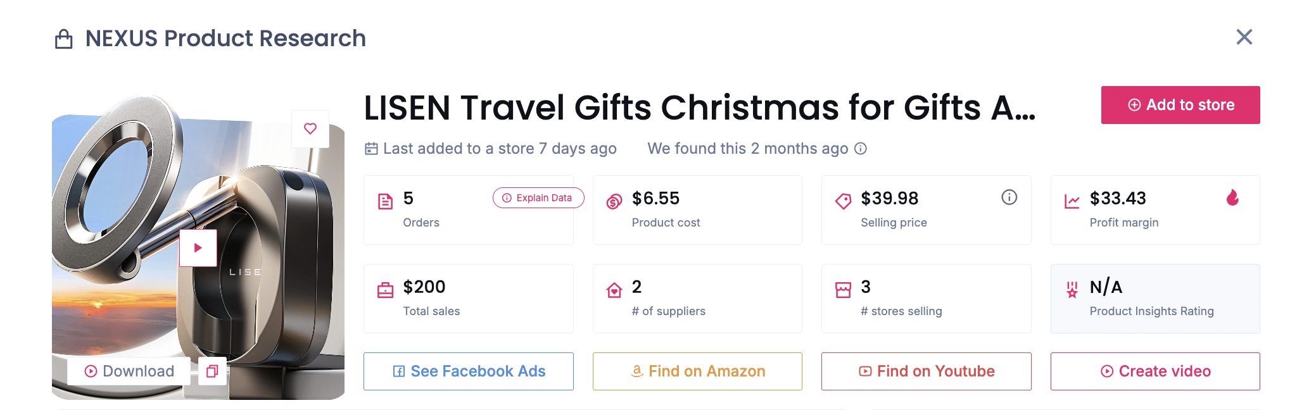Find this product on Youtube

926,371
